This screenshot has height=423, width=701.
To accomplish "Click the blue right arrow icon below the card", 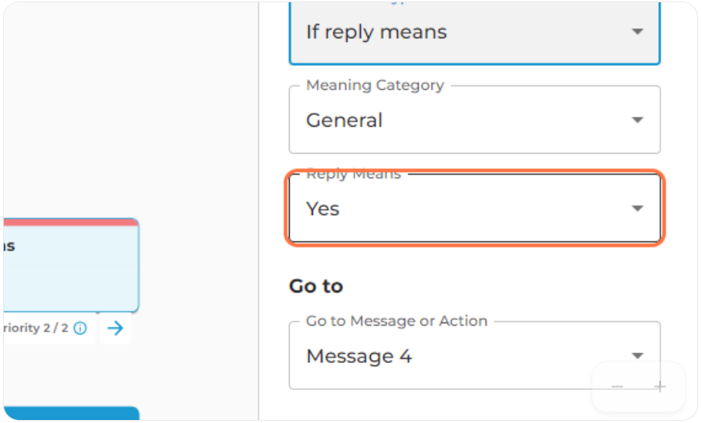I will pos(116,328).
